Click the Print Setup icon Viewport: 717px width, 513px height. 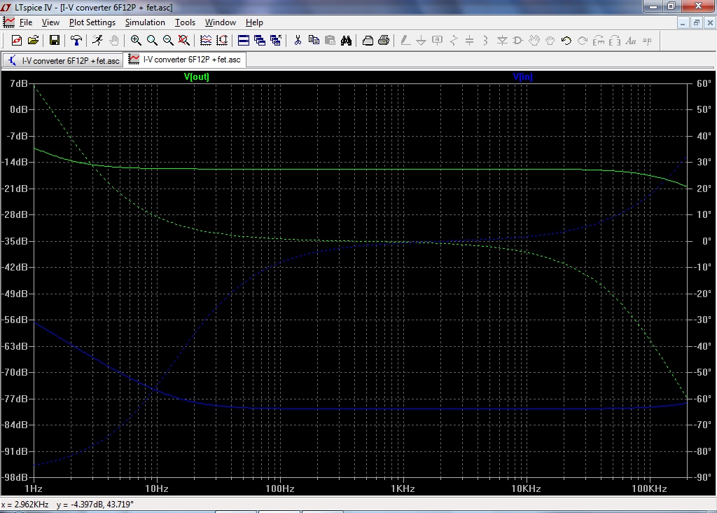point(368,41)
